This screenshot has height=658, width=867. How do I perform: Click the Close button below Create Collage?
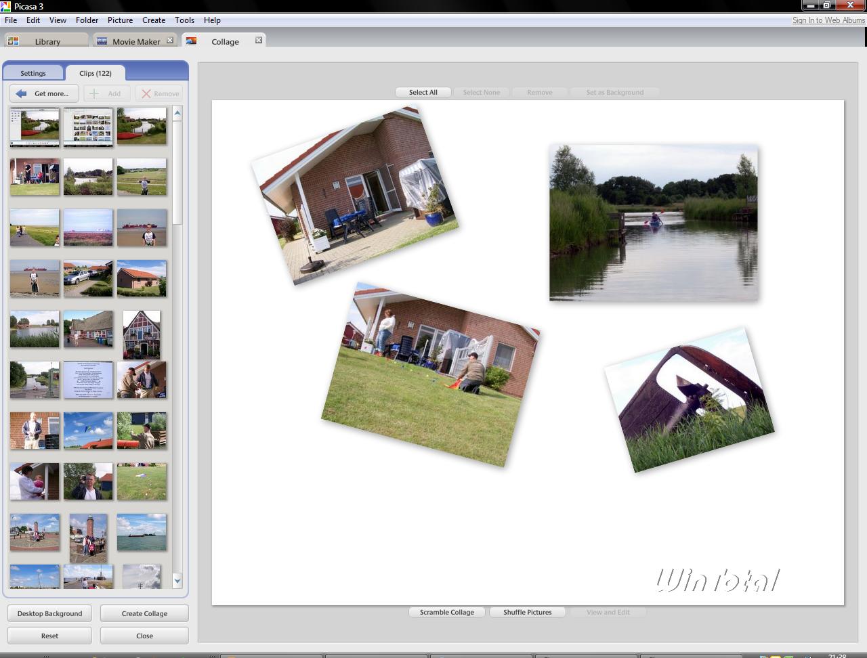tap(144, 636)
